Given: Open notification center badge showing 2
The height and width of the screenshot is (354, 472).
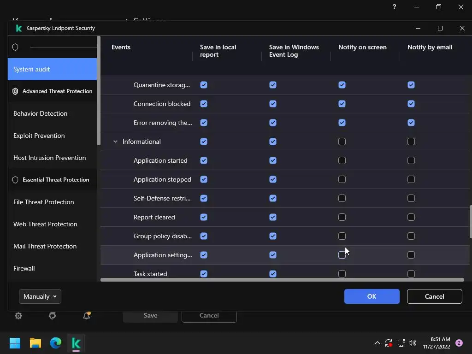Looking at the screenshot, I should coord(459,343).
